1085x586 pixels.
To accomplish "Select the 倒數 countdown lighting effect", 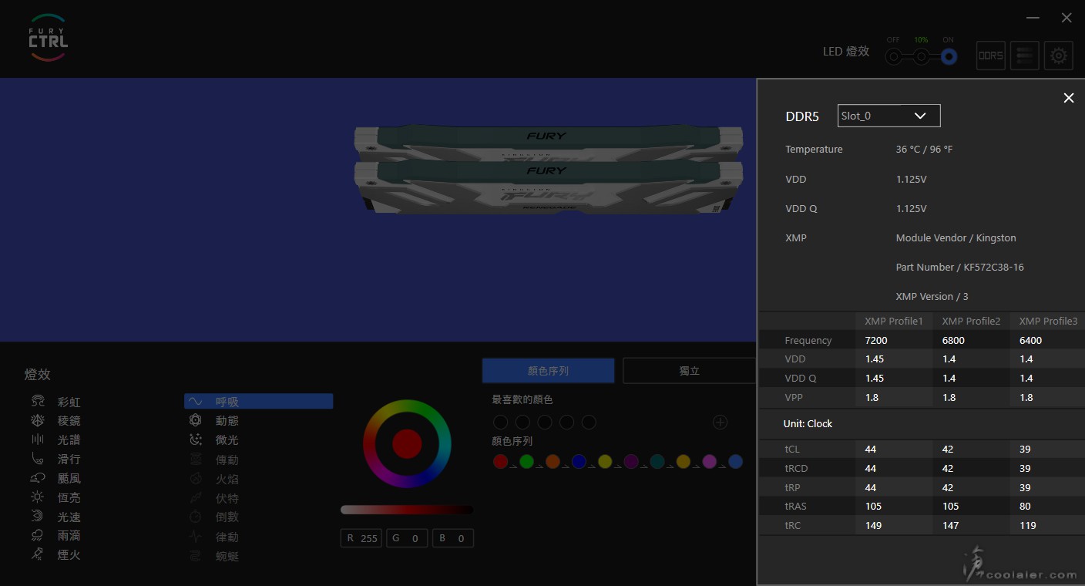I will pos(214,517).
